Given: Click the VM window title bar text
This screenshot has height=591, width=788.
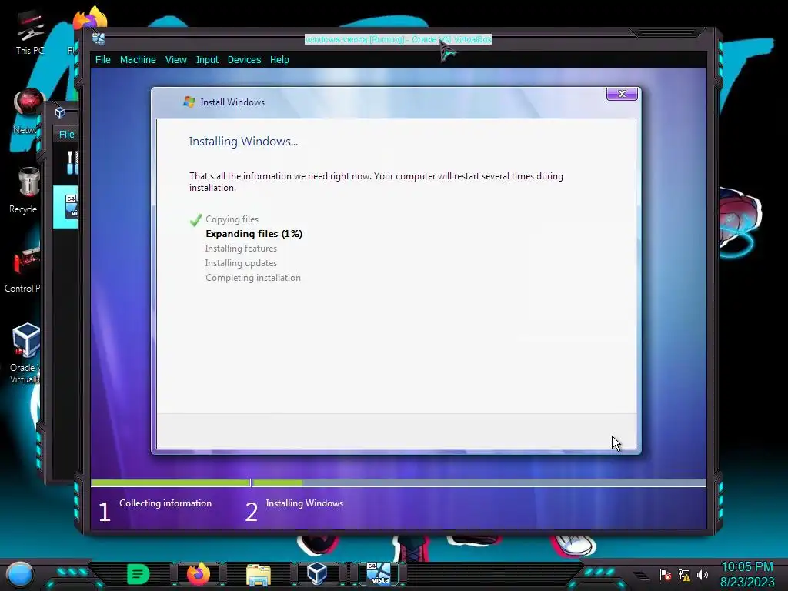Looking at the screenshot, I should [x=398, y=39].
